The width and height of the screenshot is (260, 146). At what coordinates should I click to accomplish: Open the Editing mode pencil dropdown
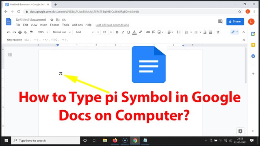click(234, 32)
